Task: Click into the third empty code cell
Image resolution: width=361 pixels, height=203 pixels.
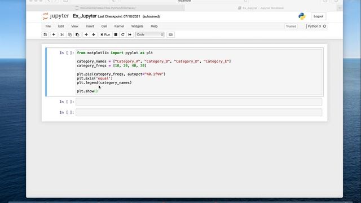Action: click(199, 112)
